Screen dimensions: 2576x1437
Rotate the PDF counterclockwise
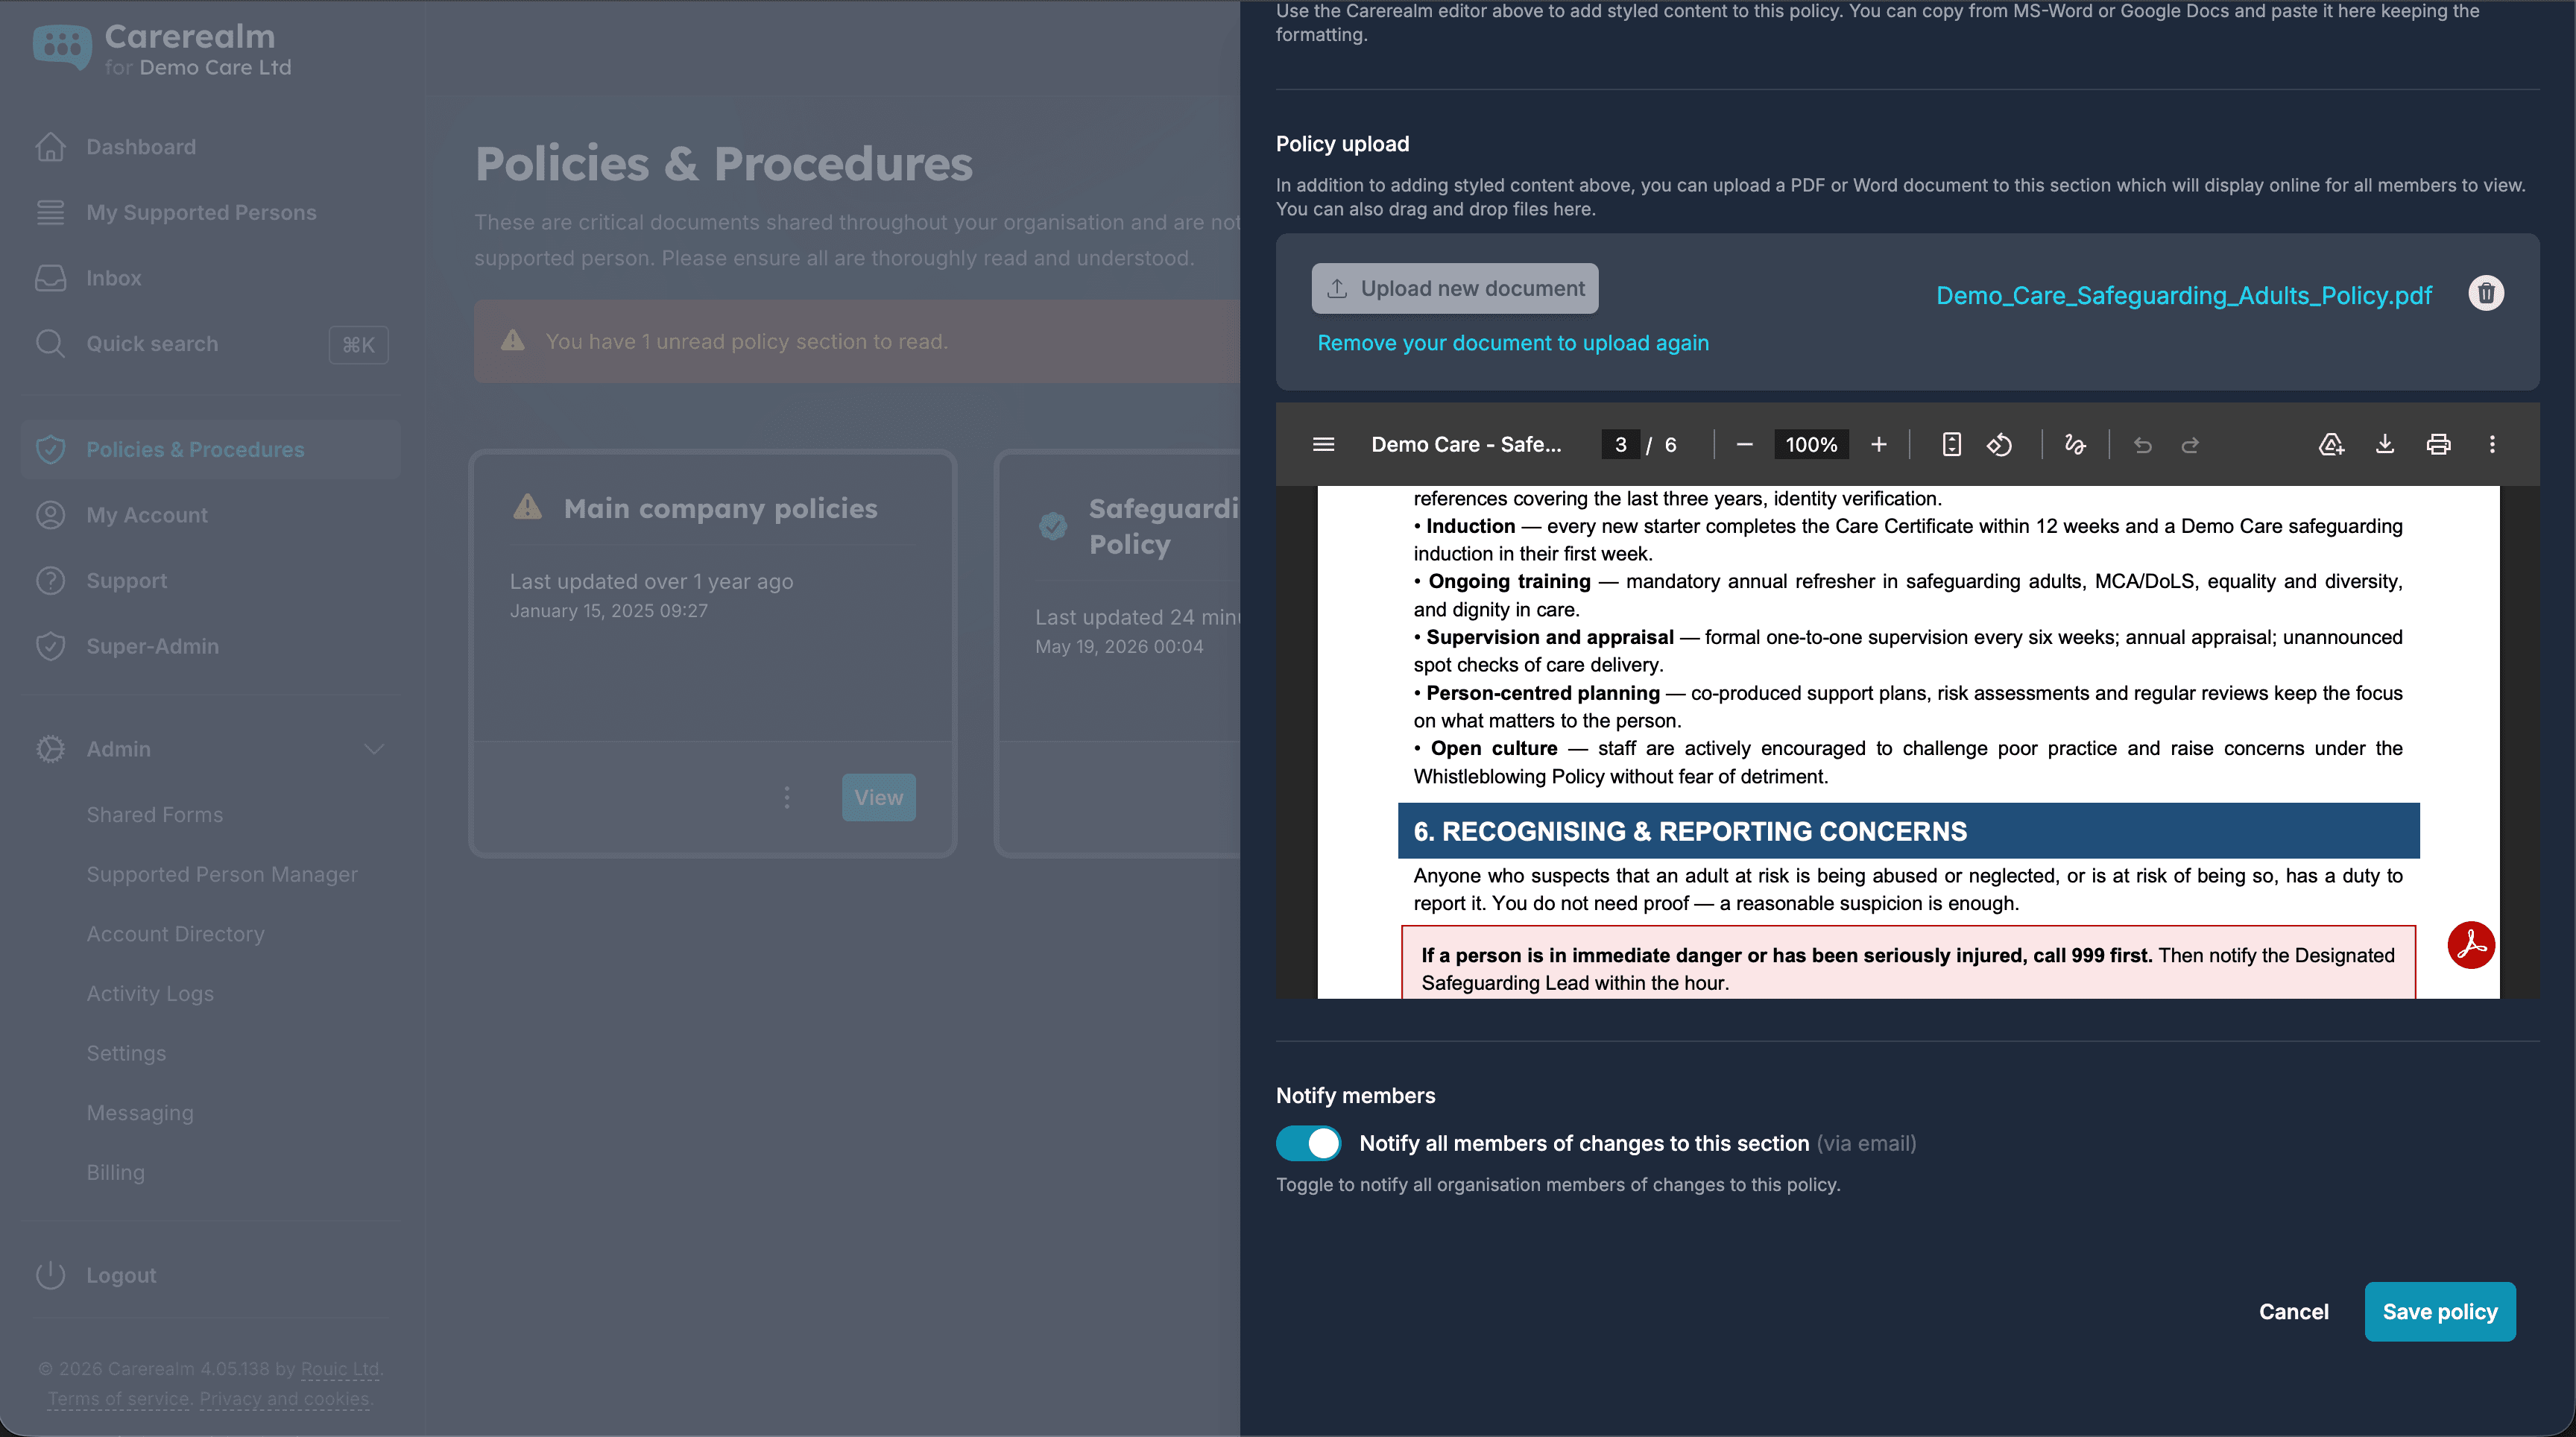(1999, 444)
